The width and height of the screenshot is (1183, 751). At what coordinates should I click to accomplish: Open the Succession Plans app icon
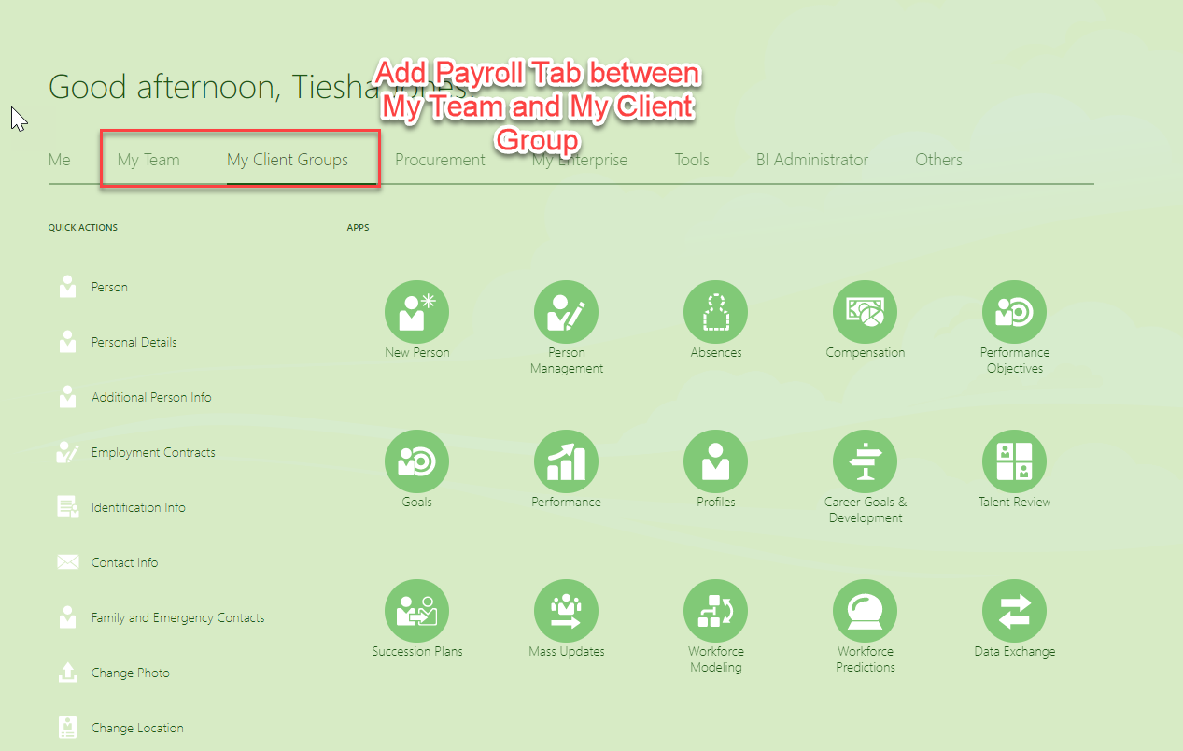point(416,611)
